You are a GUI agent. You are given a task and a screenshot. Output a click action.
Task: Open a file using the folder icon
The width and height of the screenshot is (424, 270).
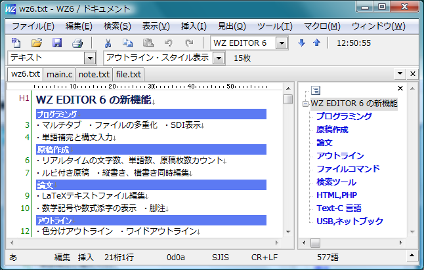pyautogui.click(x=37, y=43)
